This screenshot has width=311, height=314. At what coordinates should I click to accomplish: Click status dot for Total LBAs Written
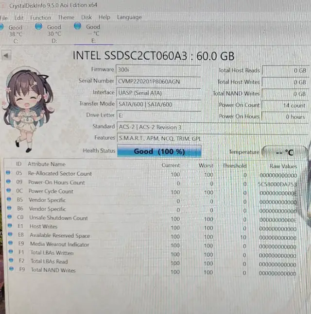11,251
